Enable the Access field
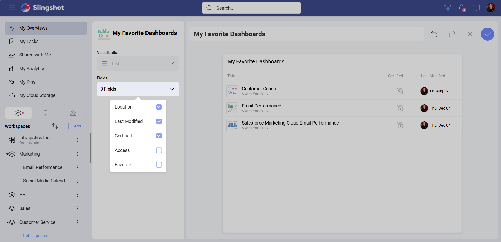 pos(159,150)
